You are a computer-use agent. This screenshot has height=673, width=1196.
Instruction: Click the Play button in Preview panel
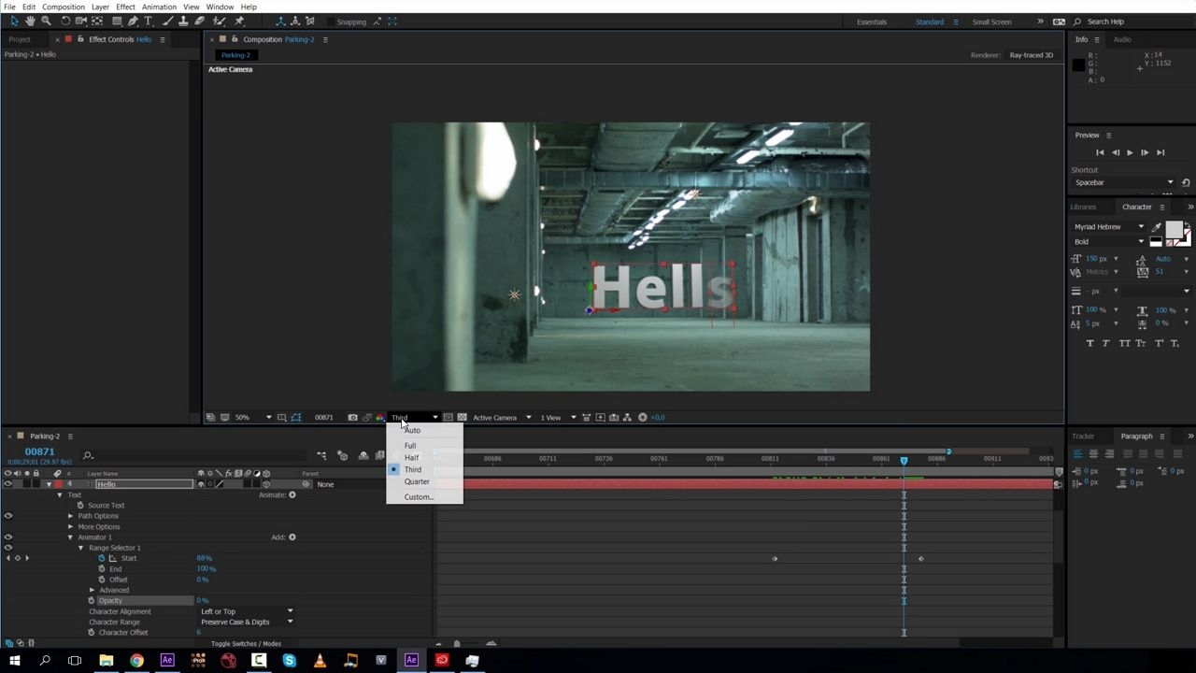pos(1130,152)
